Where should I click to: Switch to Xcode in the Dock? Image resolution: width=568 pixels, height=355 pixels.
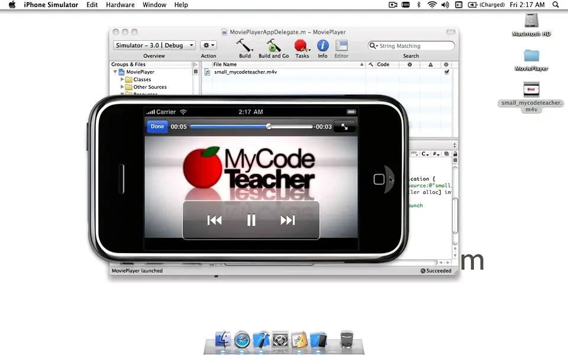pos(261,340)
